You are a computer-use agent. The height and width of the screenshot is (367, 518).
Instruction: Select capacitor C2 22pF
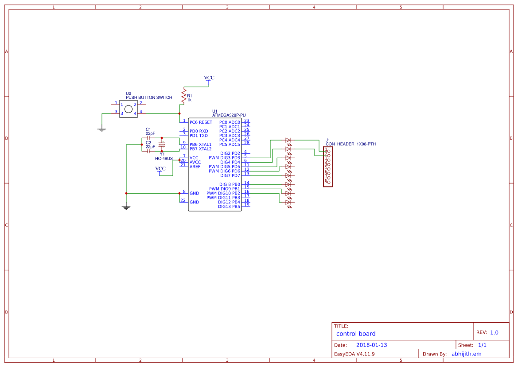click(148, 151)
